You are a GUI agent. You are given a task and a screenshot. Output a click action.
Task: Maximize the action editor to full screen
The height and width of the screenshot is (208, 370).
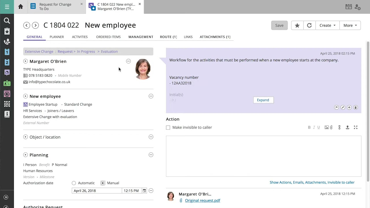pos(356,127)
